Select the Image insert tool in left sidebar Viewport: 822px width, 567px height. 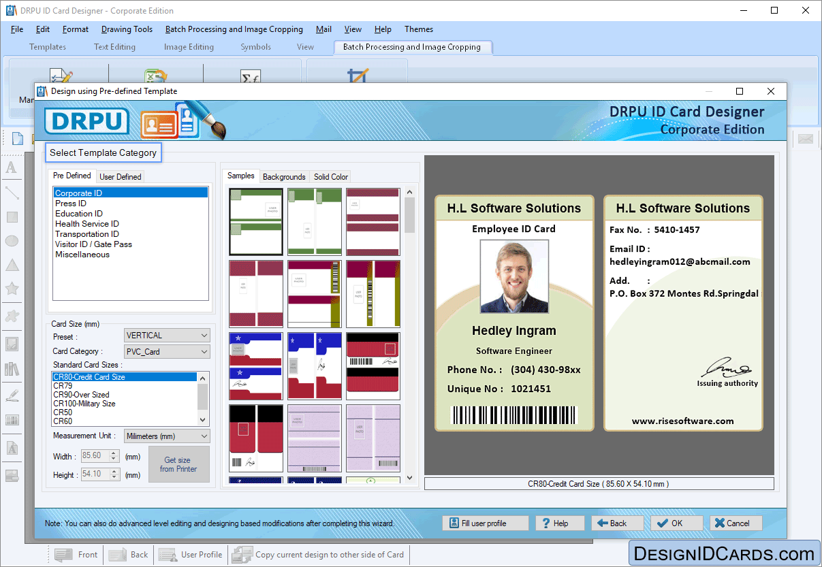pos(12,344)
